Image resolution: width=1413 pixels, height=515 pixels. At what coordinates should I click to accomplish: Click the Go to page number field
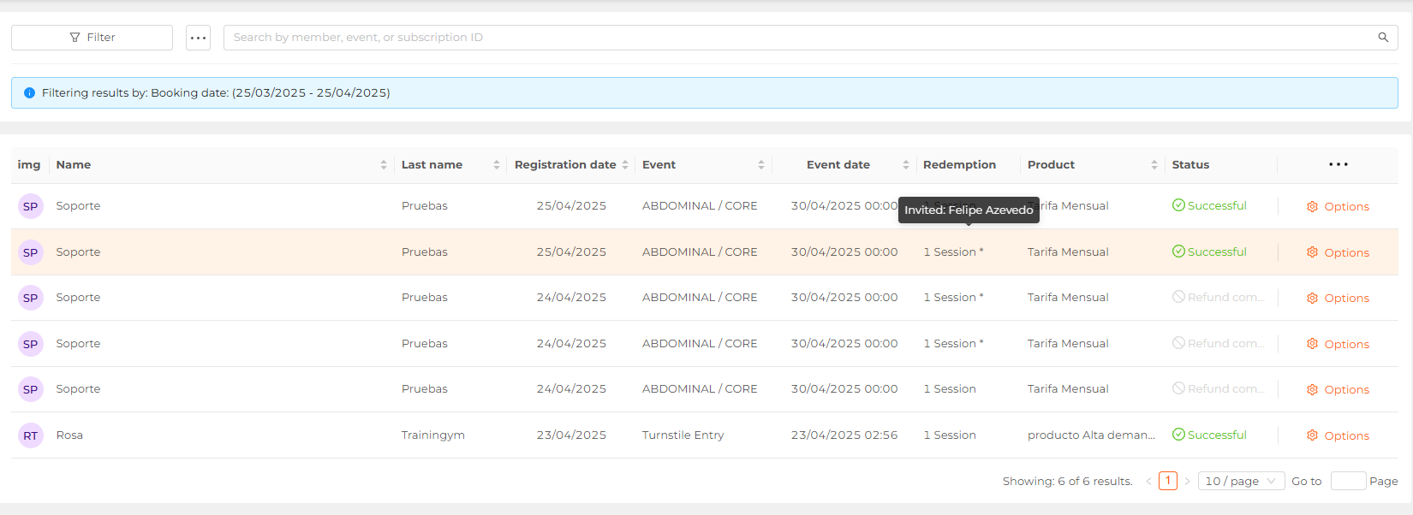tap(1348, 481)
